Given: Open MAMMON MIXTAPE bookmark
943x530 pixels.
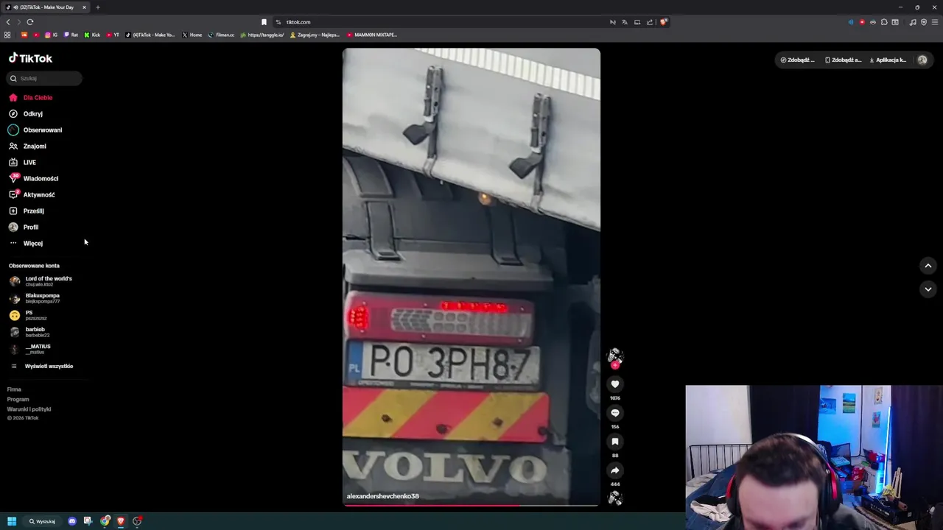Looking at the screenshot, I should click(x=372, y=35).
